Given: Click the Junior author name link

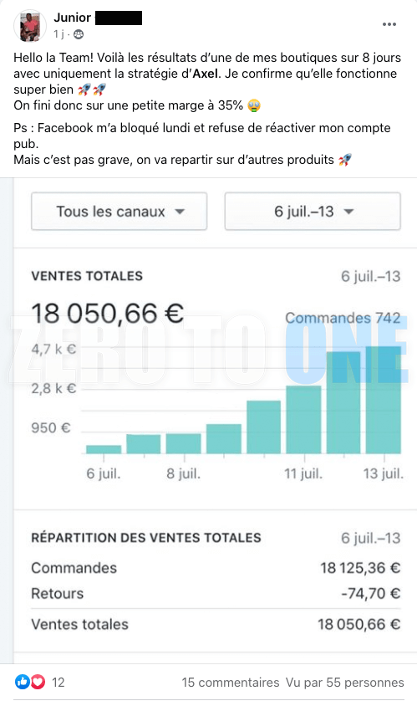Looking at the screenshot, I should click(x=73, y=18).
